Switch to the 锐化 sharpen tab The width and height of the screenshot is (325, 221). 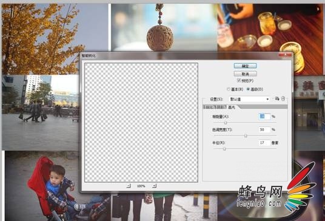click(209, 107)
